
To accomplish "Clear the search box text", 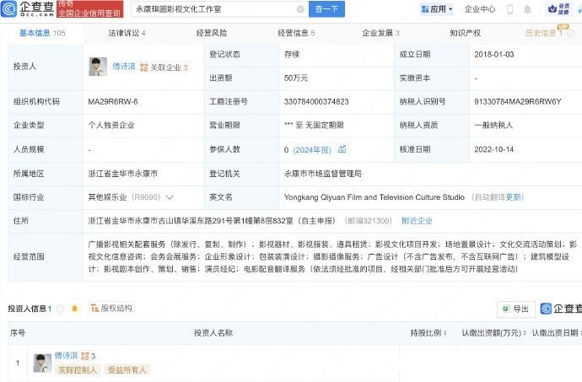I will pos(300,9).
